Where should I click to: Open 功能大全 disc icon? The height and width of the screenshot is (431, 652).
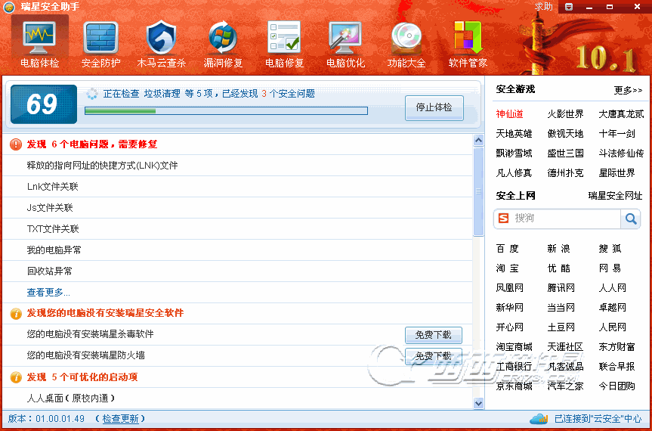406,38
